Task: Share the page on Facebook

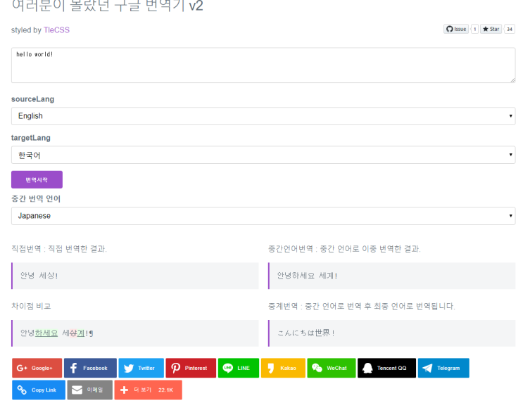Action: (x=90, y=368)
